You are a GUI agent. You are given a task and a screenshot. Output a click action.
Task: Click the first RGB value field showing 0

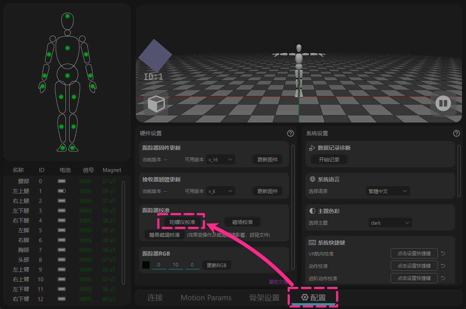(x=159, y=265)
